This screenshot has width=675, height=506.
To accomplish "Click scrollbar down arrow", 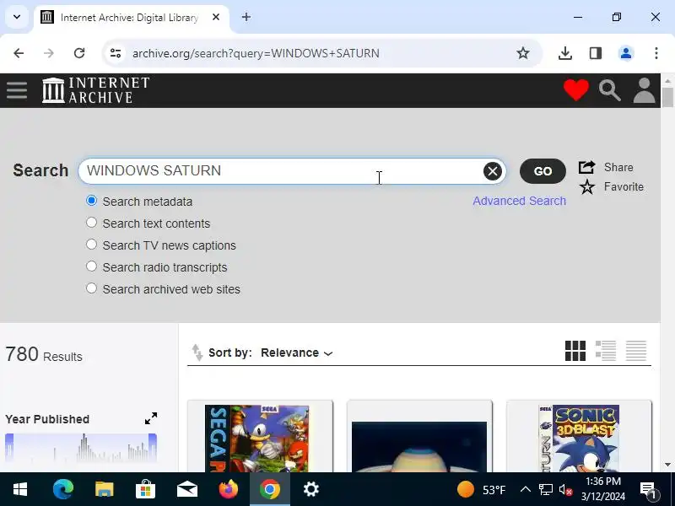I will tap(667, 465).
